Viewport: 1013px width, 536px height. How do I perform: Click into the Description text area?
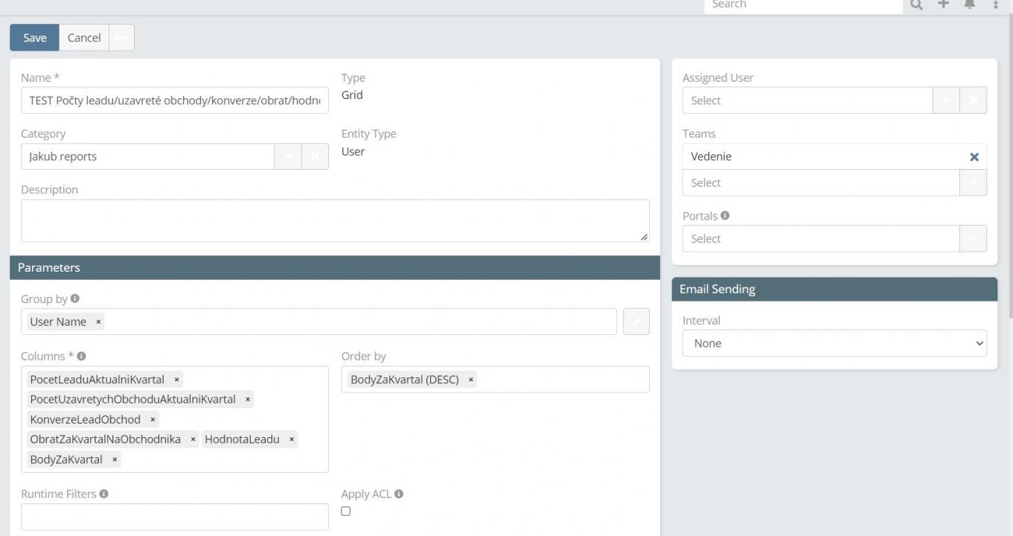[x=334, y=220]
